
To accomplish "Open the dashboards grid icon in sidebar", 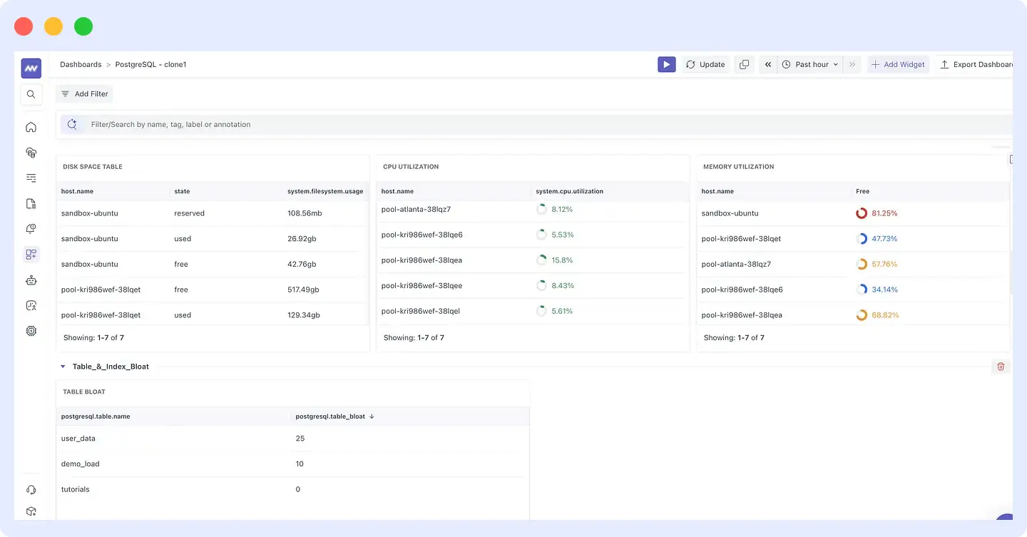I will 31,254.
